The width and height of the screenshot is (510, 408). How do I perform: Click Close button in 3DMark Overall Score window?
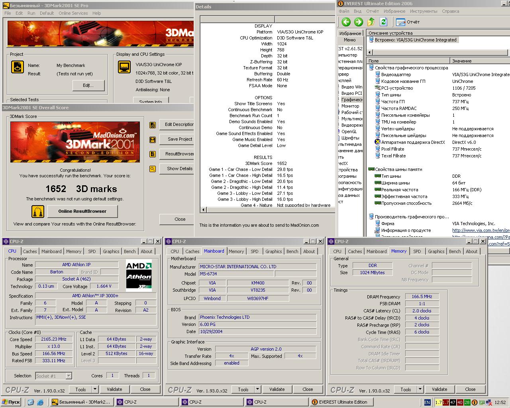pos(178,219)
